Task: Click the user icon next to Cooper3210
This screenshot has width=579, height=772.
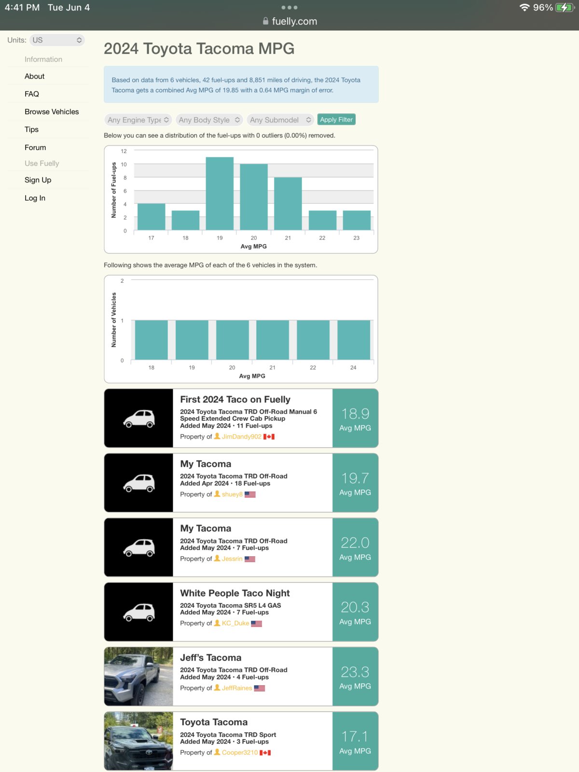Action: pyautogui.click(x=217, y=752)
